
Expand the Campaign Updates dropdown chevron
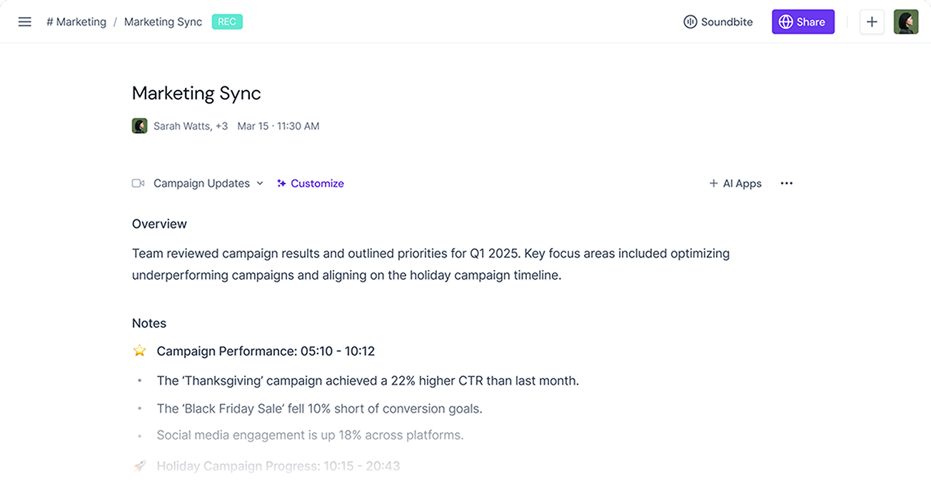[260, 184]
